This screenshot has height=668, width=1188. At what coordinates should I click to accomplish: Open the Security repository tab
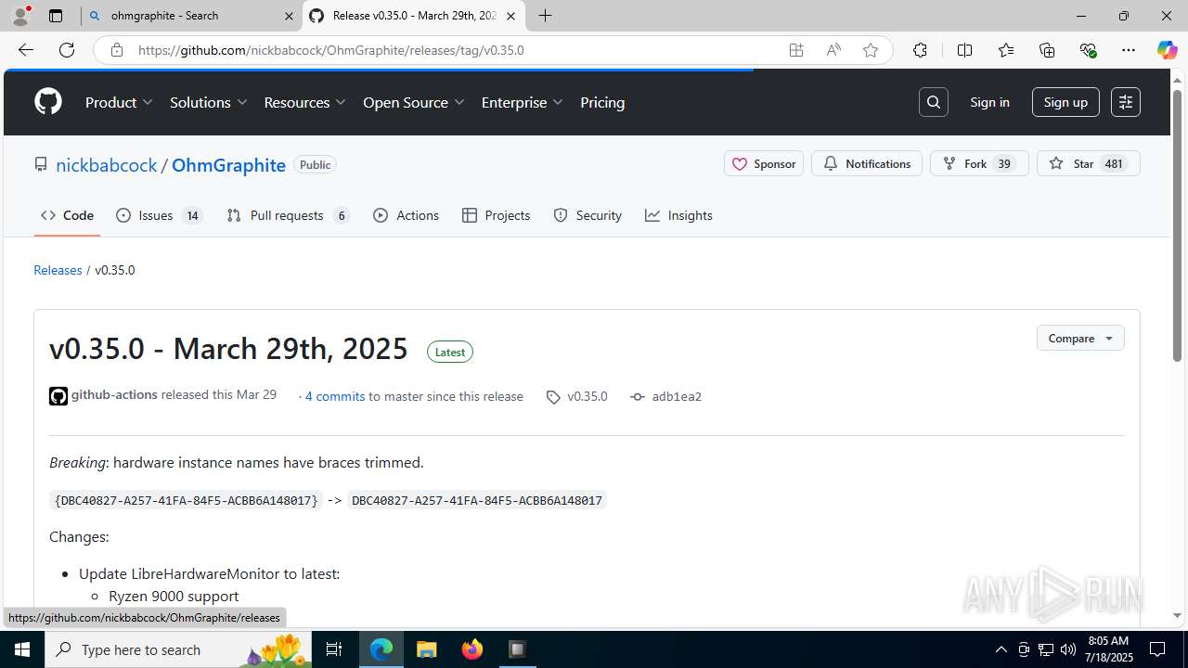tap(588, 215)
